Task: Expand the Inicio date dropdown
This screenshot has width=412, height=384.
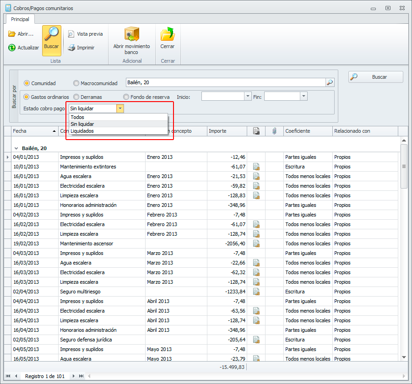Action: (248, 97)
